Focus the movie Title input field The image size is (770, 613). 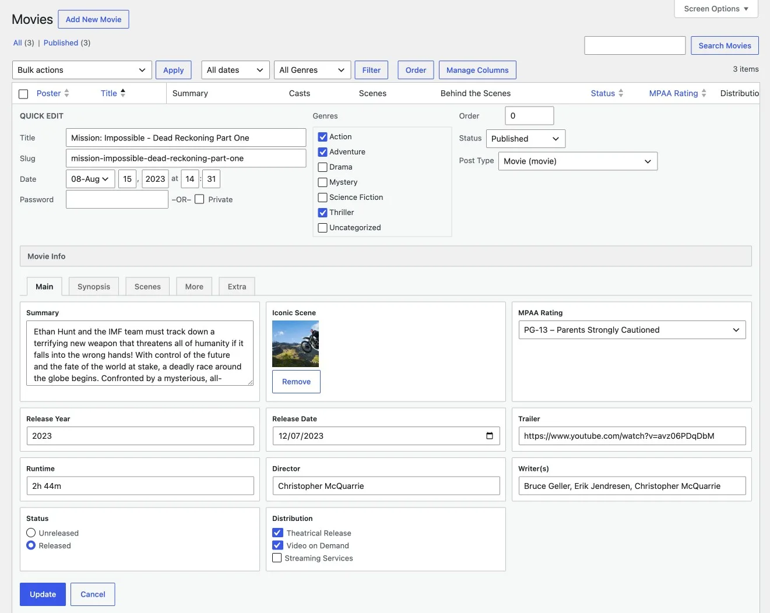pos(186,138)
